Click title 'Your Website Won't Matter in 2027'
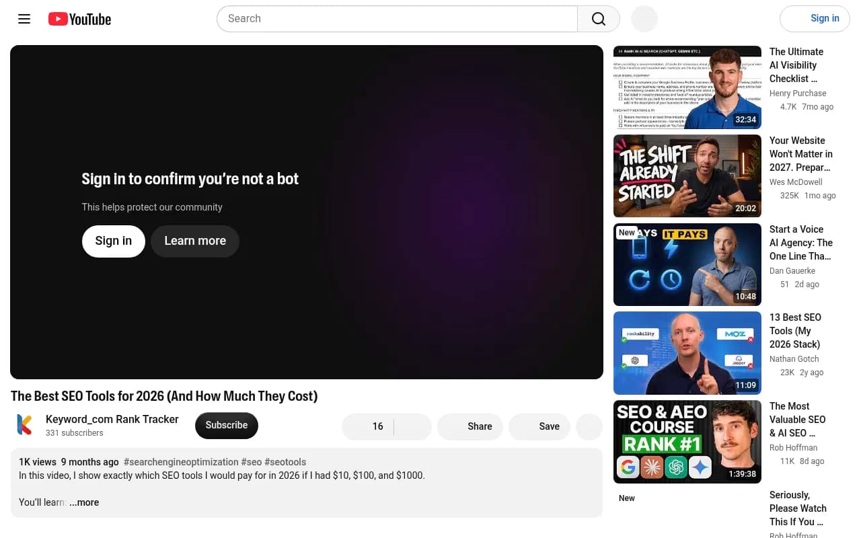Screen dimensions: 861x538 tap(801, 154)
